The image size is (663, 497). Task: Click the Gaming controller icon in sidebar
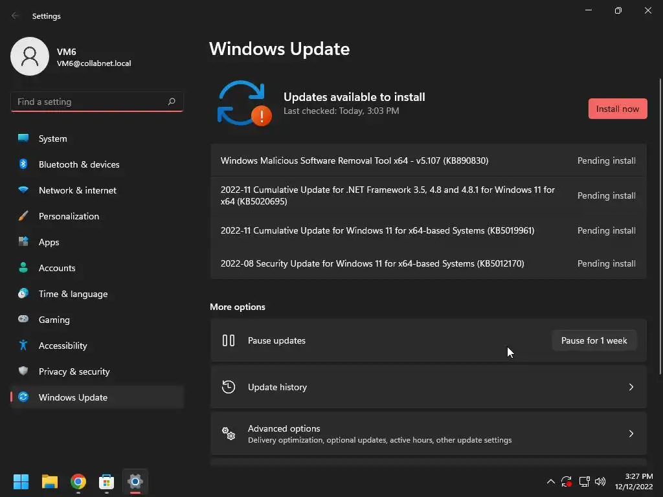coord(23,319)
